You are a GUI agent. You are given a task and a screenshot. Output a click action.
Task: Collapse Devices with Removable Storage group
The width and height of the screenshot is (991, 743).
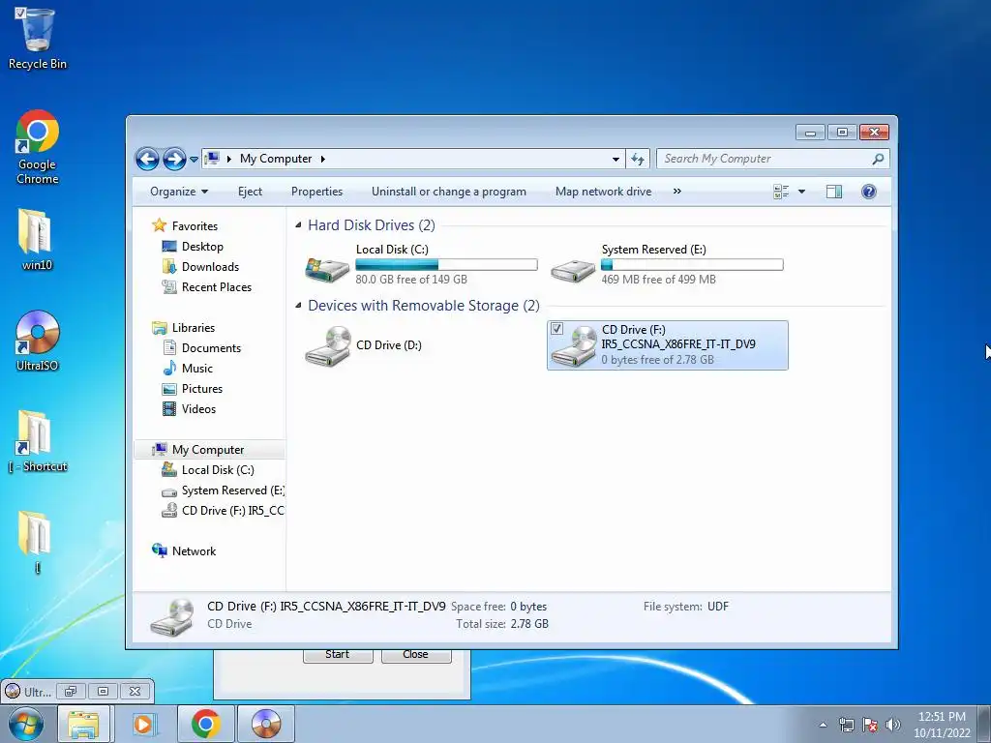(x=298, y=306)
